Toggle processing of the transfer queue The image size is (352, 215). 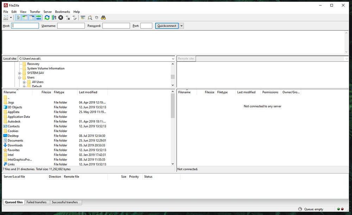pyautogui.click(x=54, y=18)
